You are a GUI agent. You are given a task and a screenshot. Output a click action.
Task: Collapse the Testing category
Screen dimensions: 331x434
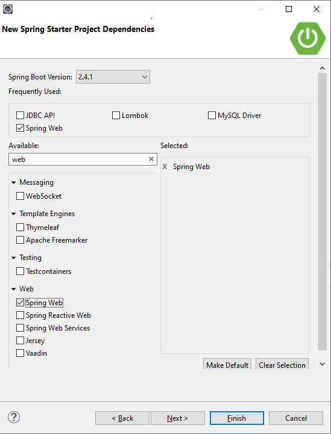pyautogui.click(x=13, y=258)
